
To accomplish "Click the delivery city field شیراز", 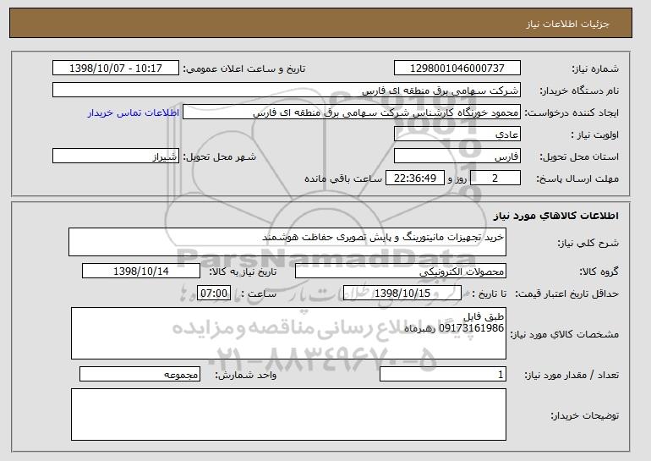I will [116, 156].
